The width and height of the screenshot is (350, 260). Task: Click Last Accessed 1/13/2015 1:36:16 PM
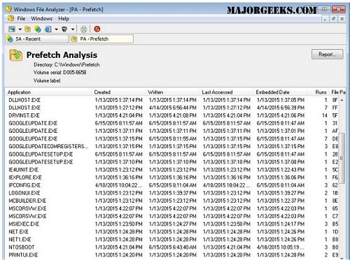tap(227, 178)
